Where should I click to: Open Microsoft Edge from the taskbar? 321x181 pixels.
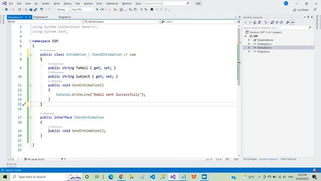click(111, 177)
